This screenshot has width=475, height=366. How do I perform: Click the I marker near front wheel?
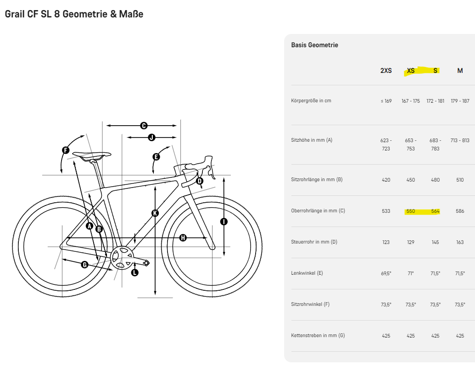click(x=224, y=222)
